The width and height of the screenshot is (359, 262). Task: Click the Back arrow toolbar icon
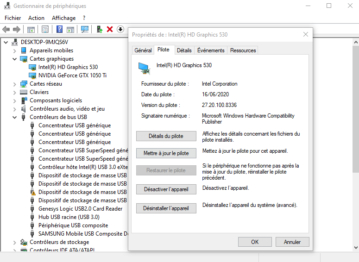(x=6, y=29)
